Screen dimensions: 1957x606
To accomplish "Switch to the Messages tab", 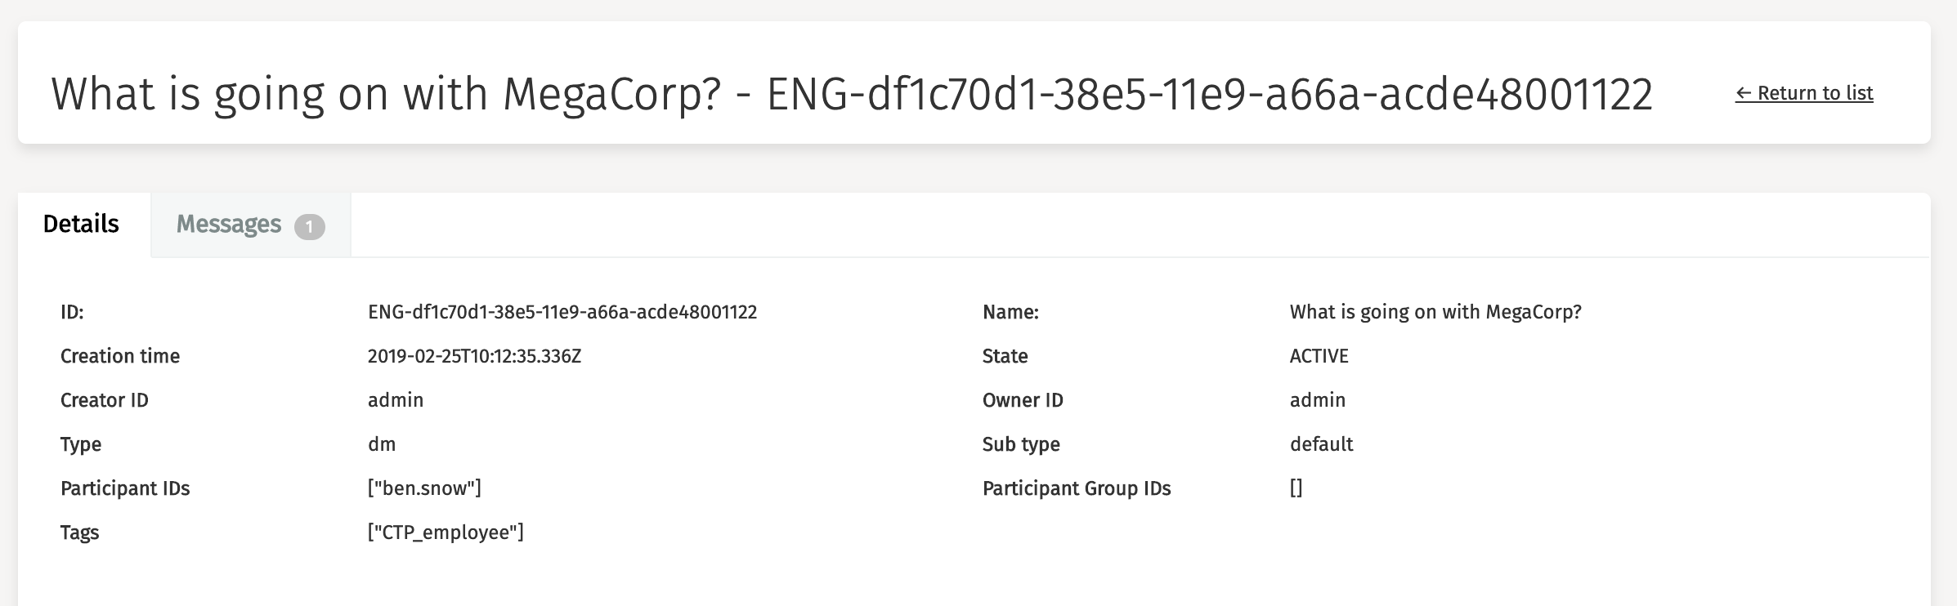I will pos(229,225).
